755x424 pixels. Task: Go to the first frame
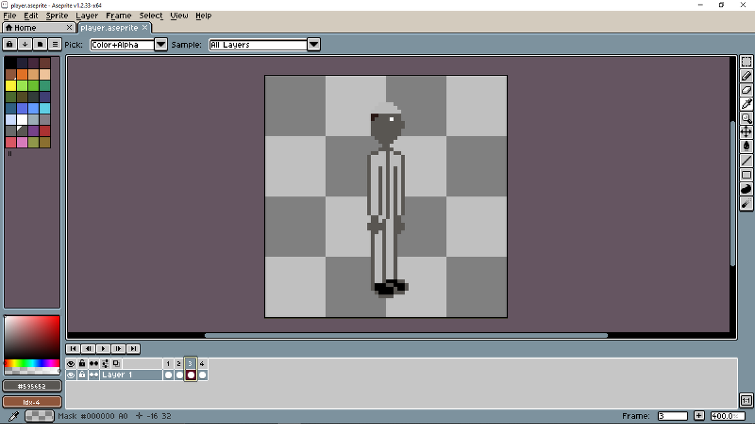pos(73,349)
